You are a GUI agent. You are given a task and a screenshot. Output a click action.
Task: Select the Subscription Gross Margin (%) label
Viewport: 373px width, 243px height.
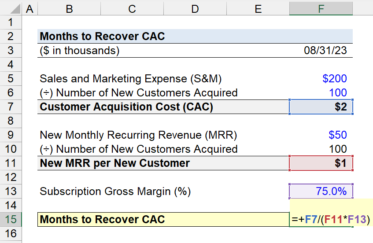115,191
